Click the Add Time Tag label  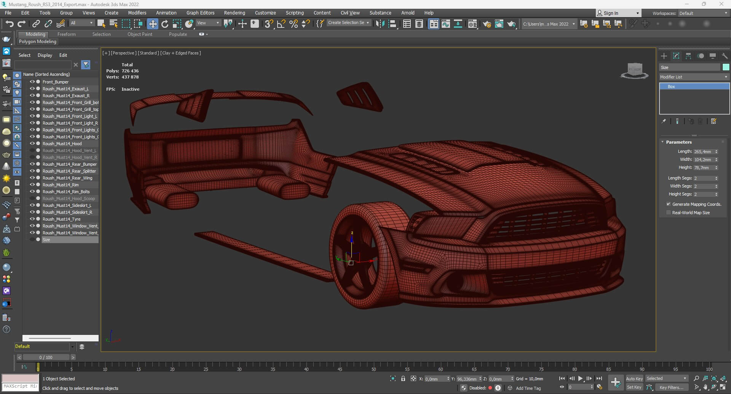coord(528,388)
